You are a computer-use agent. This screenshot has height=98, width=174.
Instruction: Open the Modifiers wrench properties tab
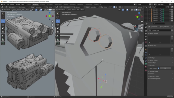click(x=146, y=52)
